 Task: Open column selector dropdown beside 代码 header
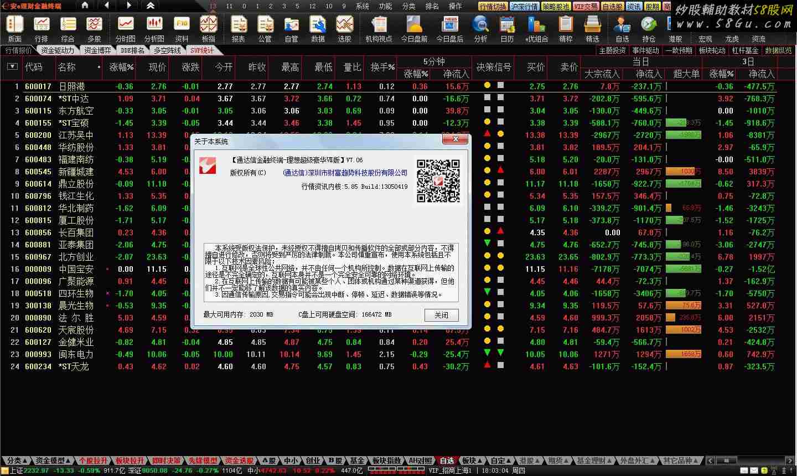tap(12, 67)
